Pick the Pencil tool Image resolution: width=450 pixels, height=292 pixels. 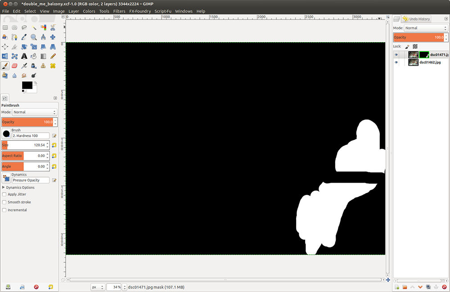point(53,56)
